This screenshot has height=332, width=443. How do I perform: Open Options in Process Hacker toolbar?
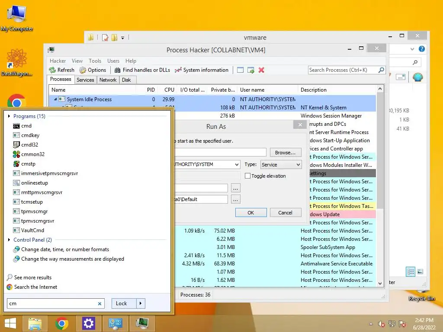pyautogui.click(x=93, y=70)
